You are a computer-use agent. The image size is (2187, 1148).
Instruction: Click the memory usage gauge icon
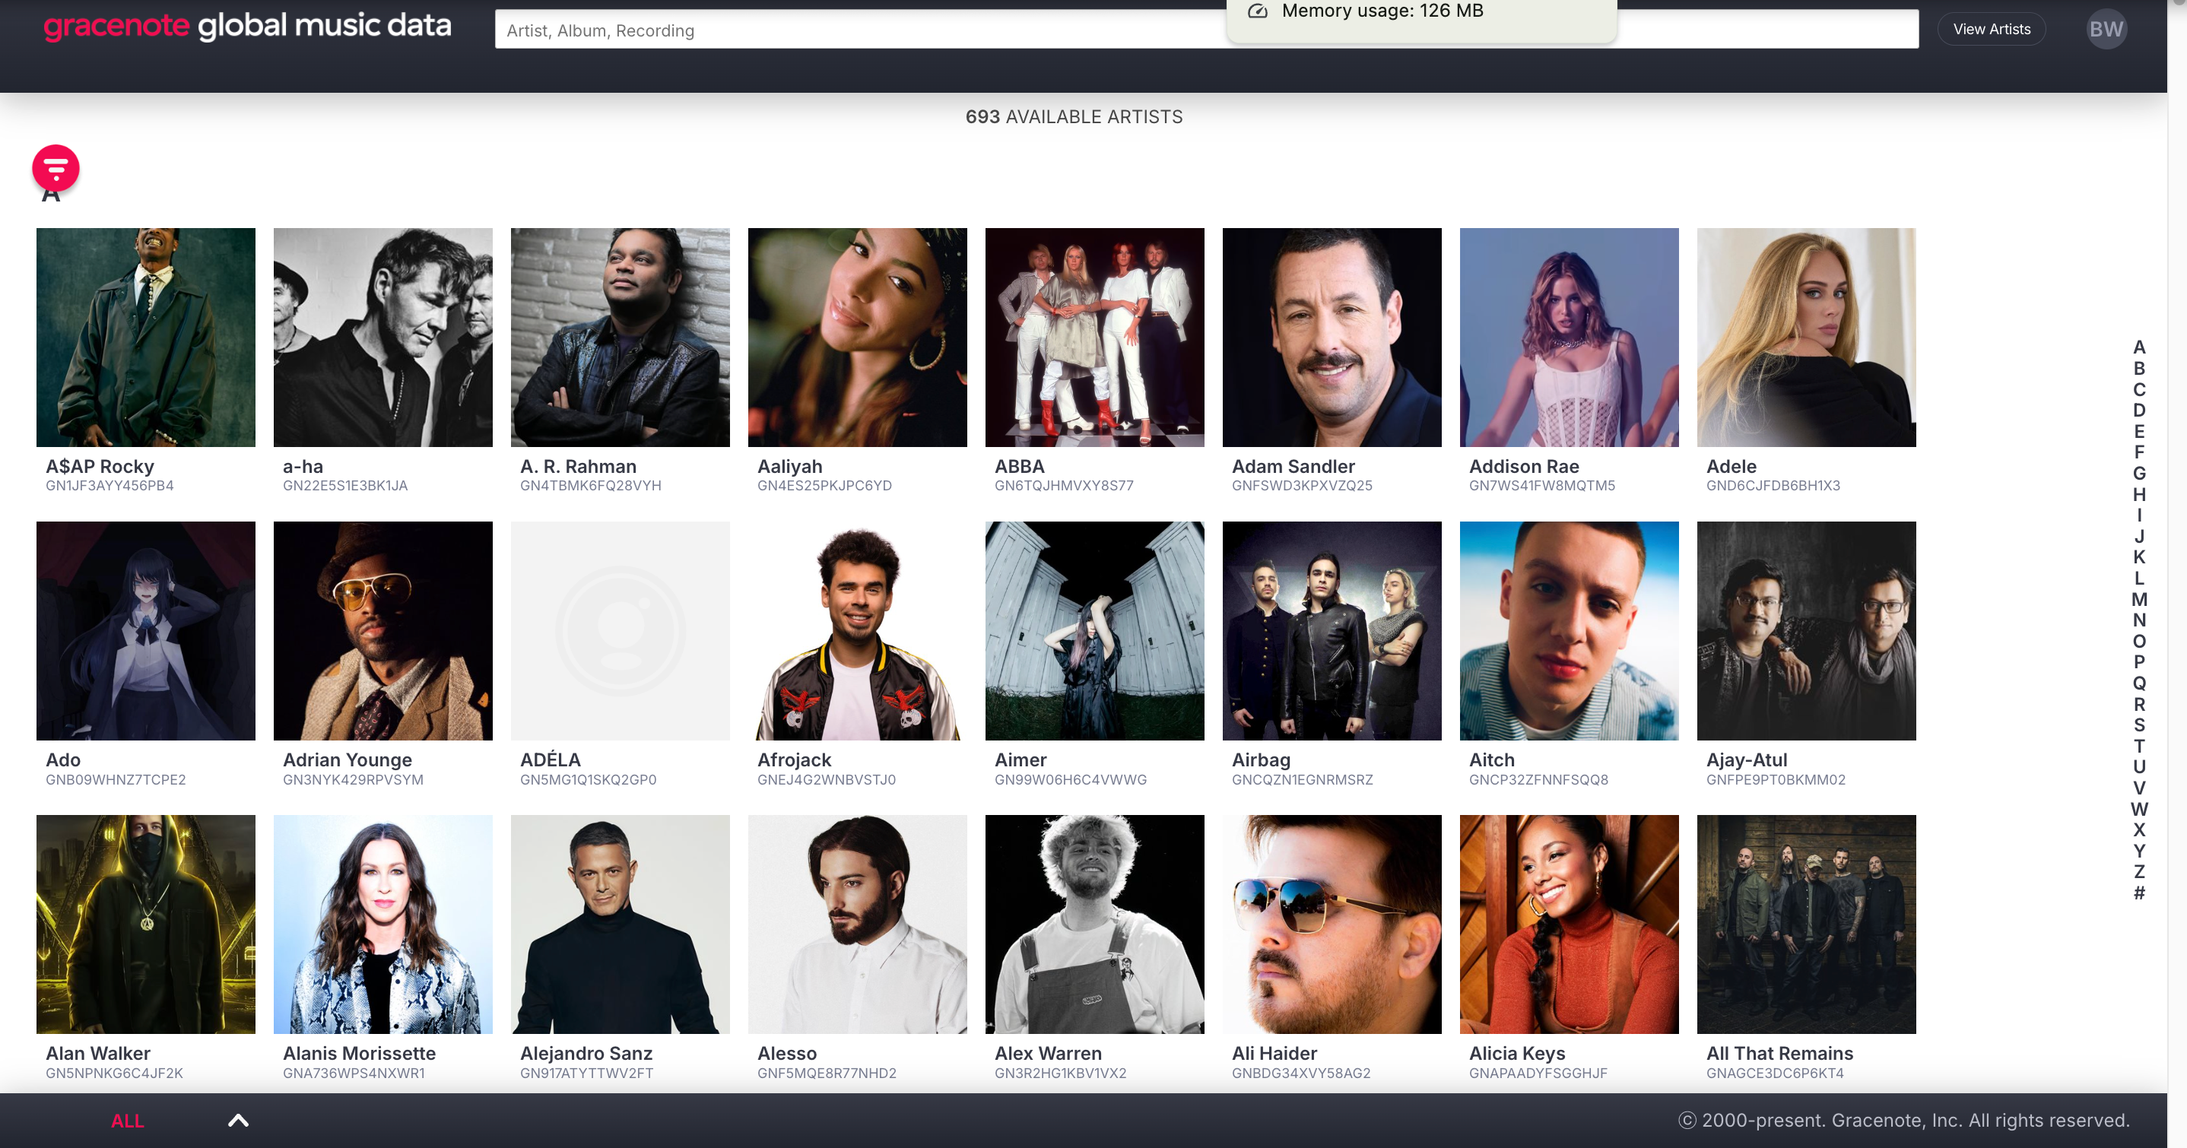tap(1257, 11)
